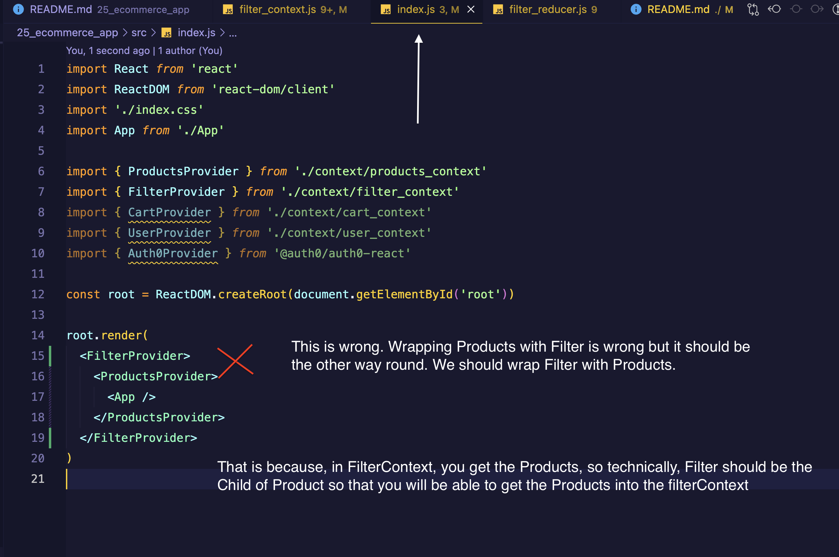Expand the breadcrumb ellipsis symbol list
839x557 pixels.
tap(233, 33)
